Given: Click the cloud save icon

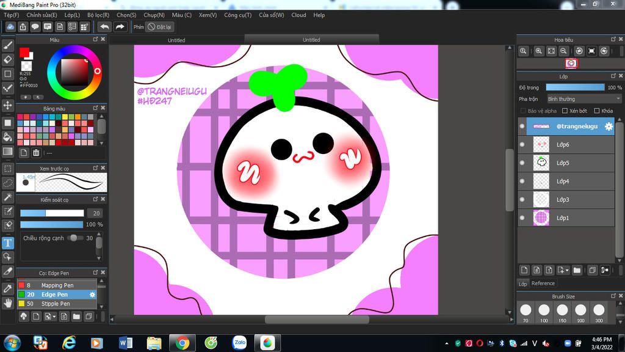Looking at the screenshot, I should pyautogui.click(x=10, y=27).
